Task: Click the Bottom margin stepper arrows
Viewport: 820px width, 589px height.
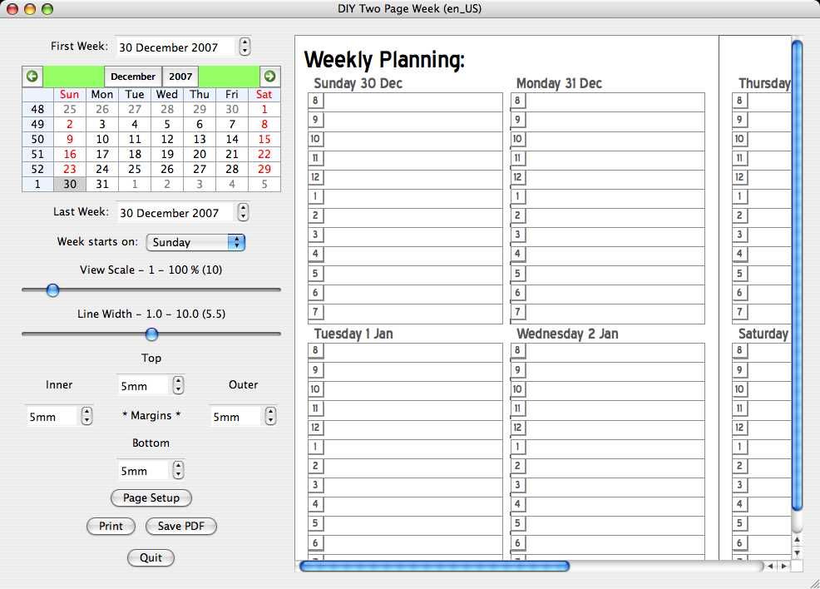Action: tap(178, 470)
